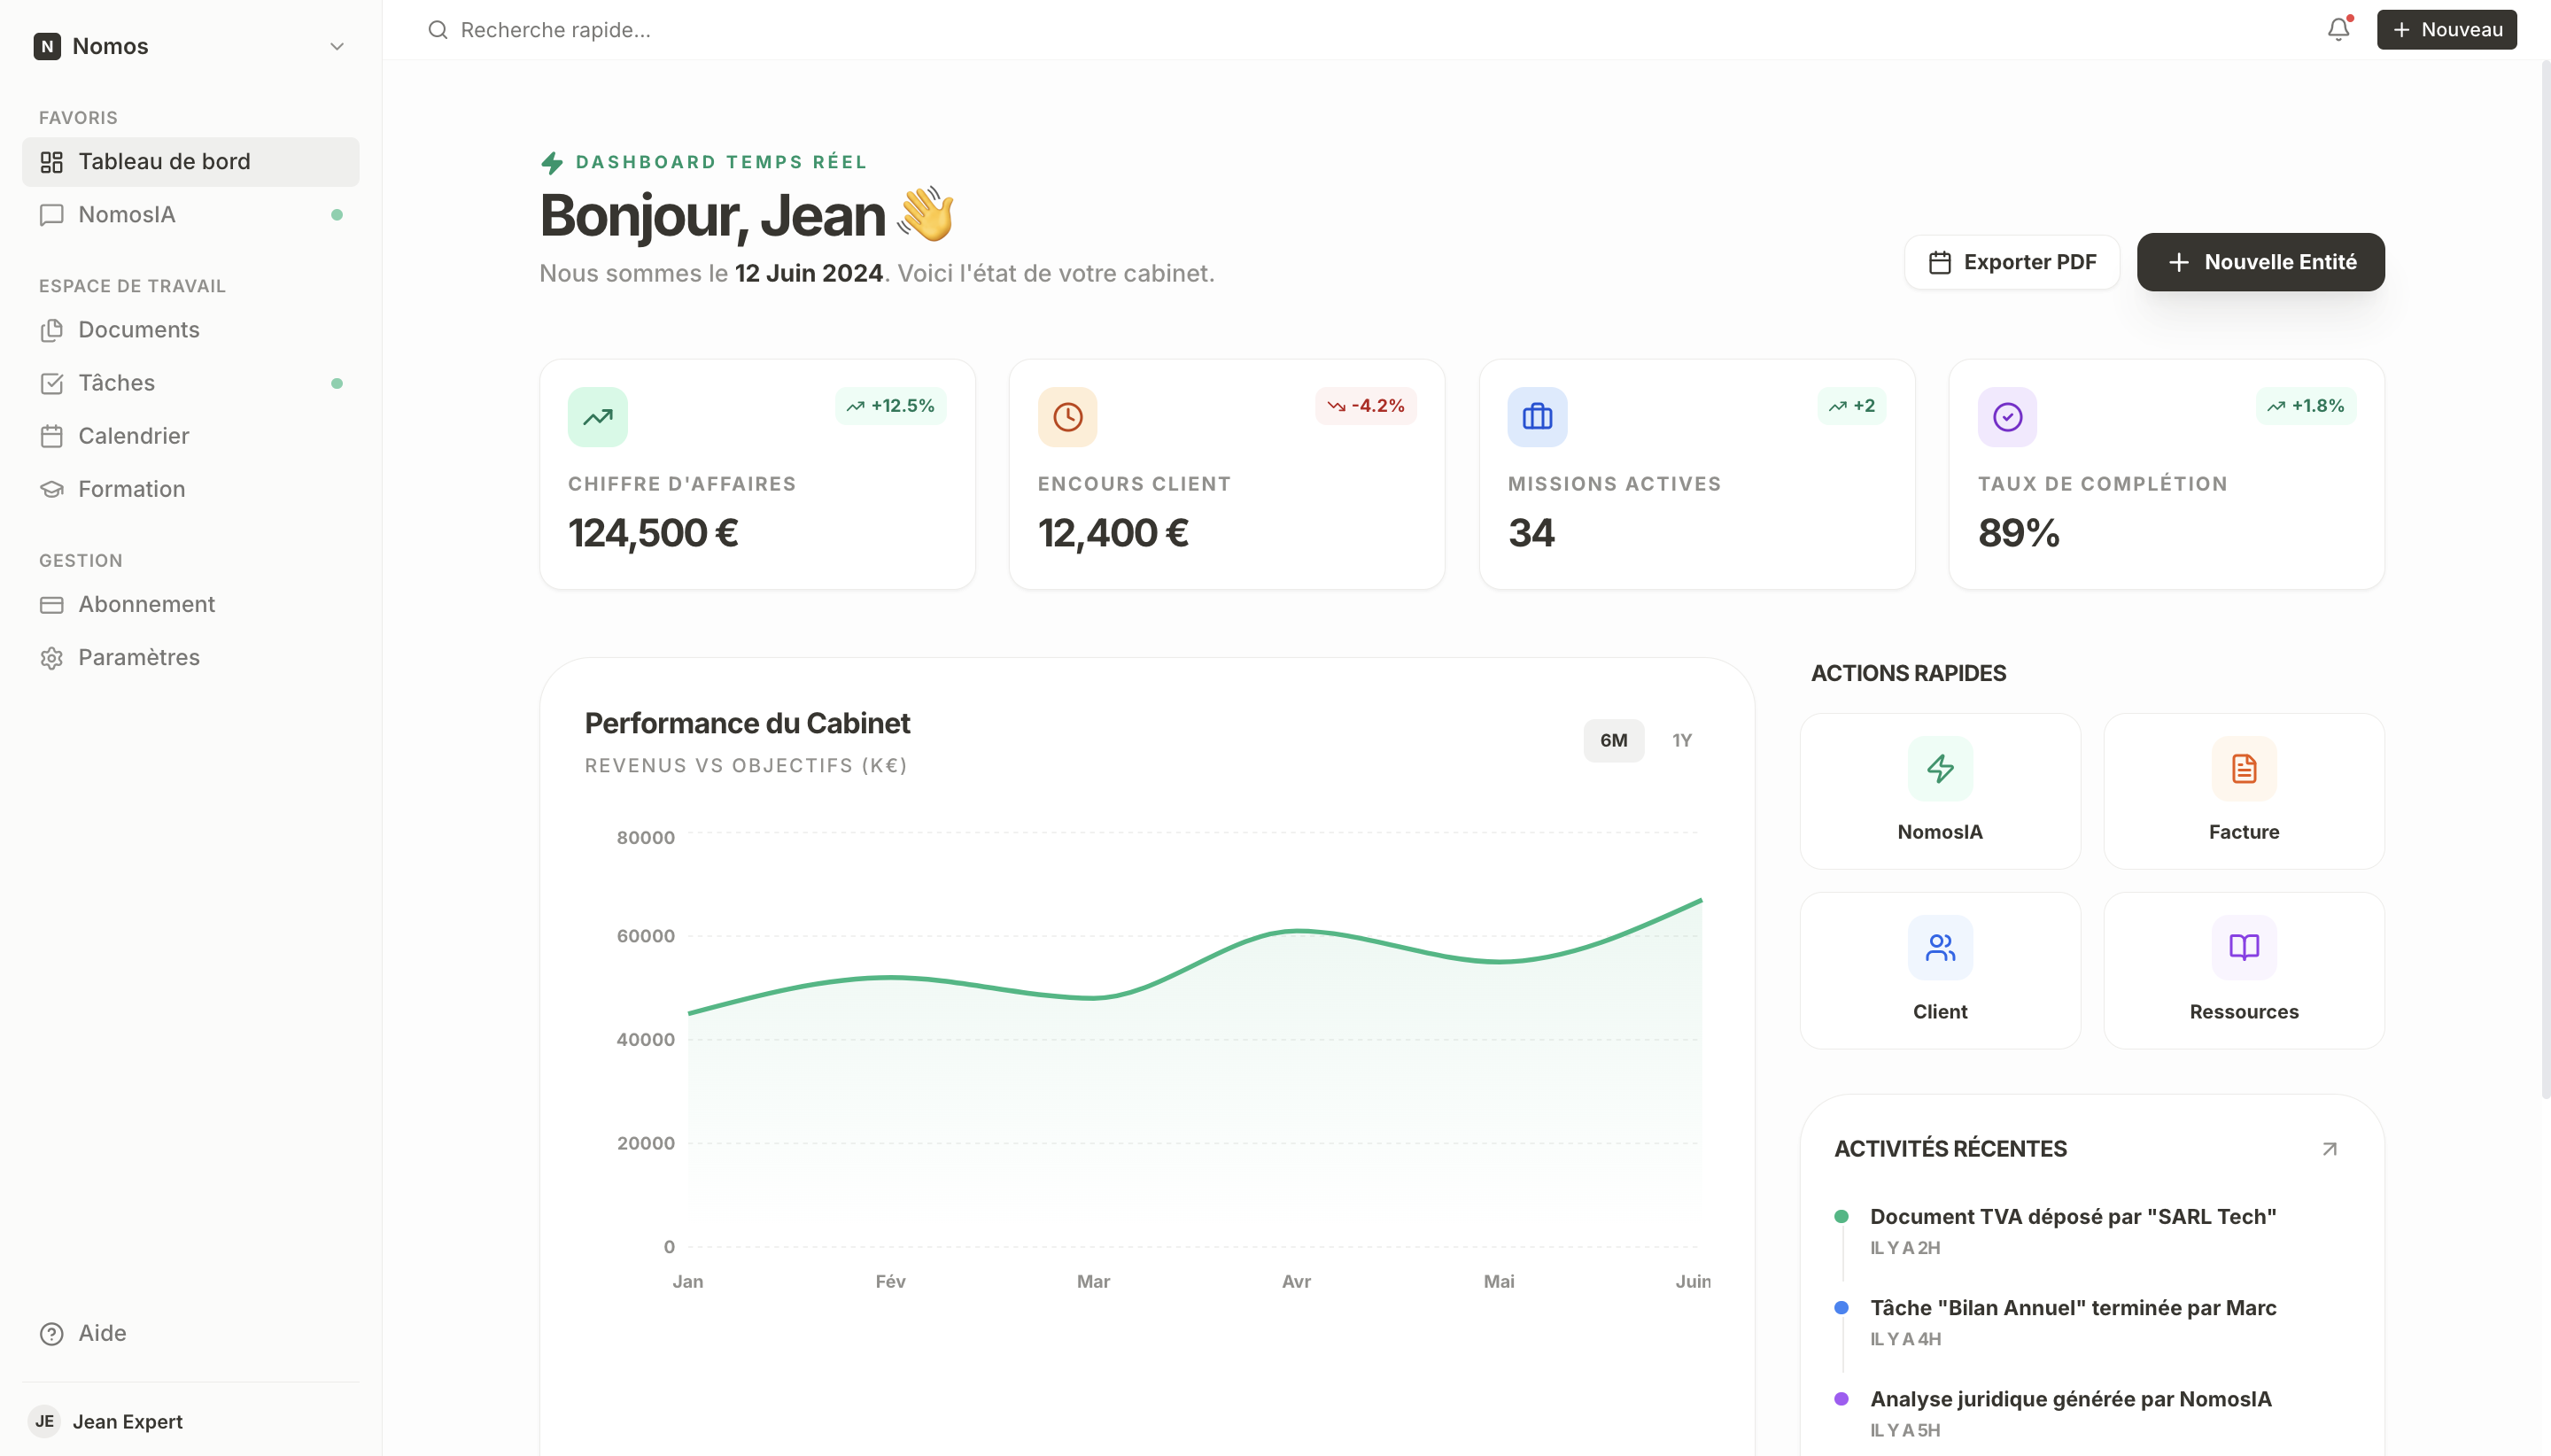The height and width of the screenshot is (1456, 2551).
Task: Expand the Nomos workspace dropdown chevron
Action: click(x=337, y=46)
